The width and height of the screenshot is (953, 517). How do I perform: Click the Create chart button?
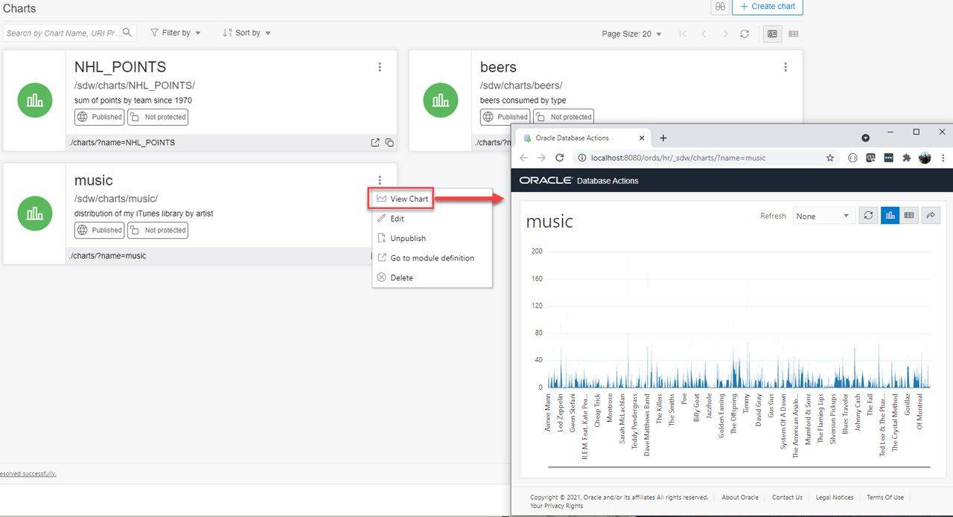[768, 7]
